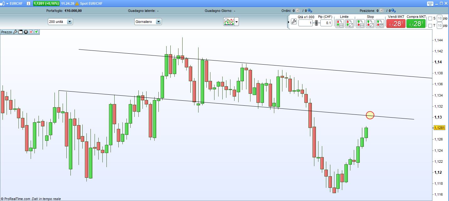The height and width of the screenshot is (201, 449).
Task: Open the dropdown arrow next to EURCHF
Action: (x=8, y=4)
